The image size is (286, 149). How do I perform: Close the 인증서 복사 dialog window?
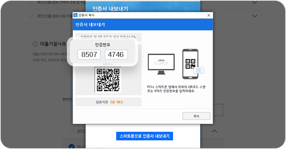pyautogui.click(x=209, y=15)
